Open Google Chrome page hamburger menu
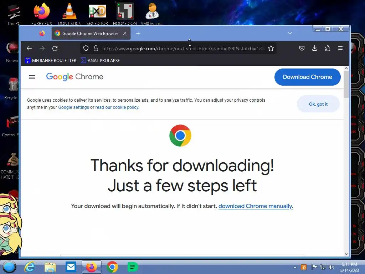The width and height of the screenshot is (365, 274). (32, 77)
